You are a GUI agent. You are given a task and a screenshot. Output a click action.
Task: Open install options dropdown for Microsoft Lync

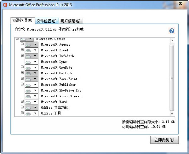click(x=31, y=62)
